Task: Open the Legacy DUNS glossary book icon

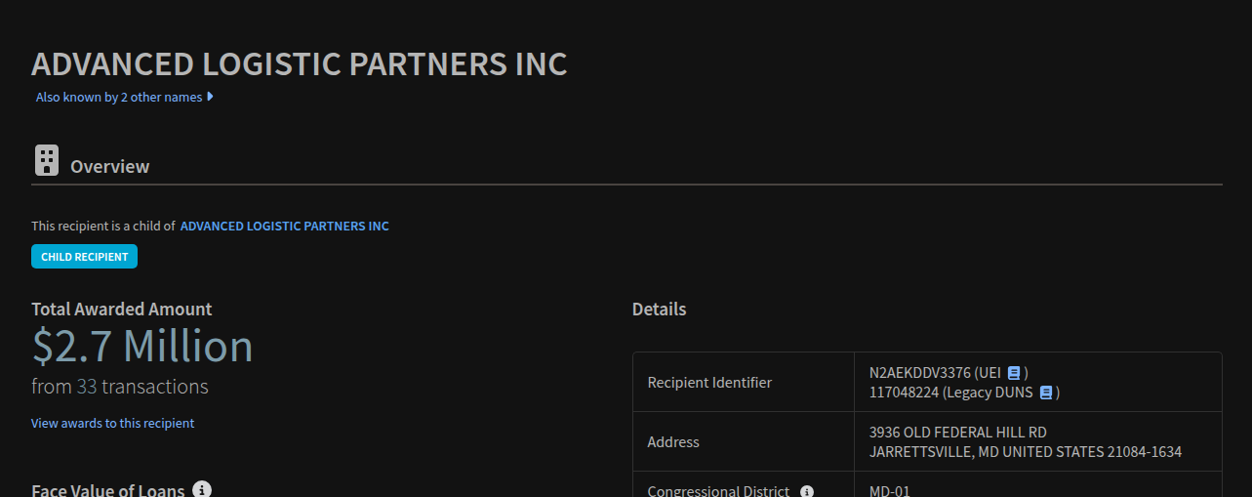Action: point(1045,393)
